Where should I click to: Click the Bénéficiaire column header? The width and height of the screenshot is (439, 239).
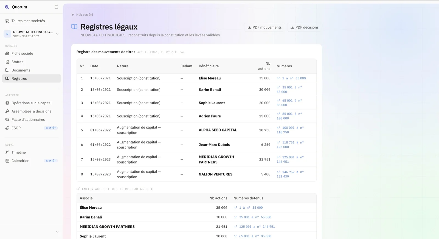pyautogui.click(x=209, y=66)
